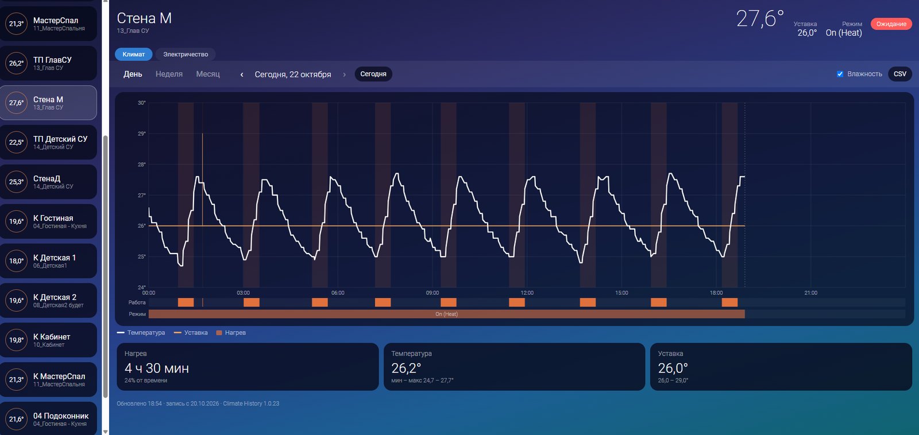Click the ТП Детский СУ 22,5° badge
The width and height of the screenshot is (919, 435).
pos(16,142)
